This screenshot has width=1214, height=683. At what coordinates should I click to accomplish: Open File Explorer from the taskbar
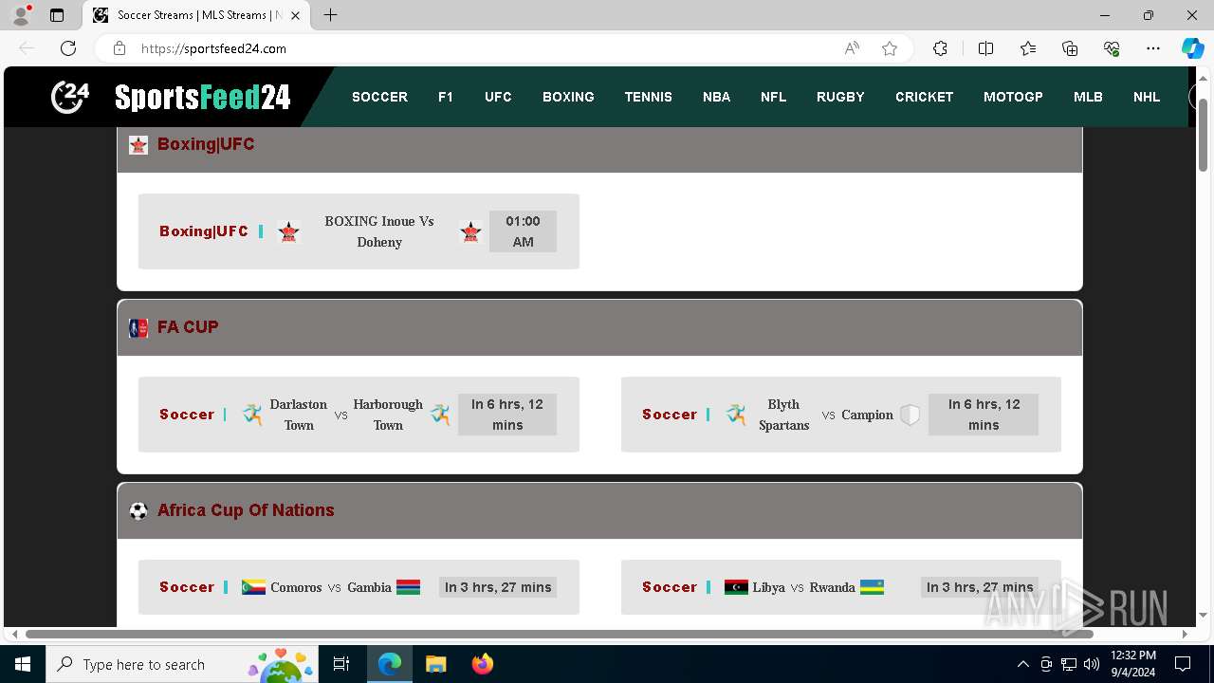[x=435, y=664]
